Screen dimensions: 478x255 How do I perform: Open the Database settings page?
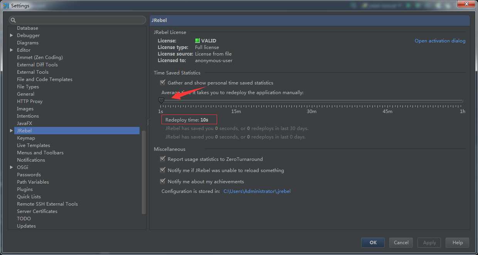coord(27,28)
